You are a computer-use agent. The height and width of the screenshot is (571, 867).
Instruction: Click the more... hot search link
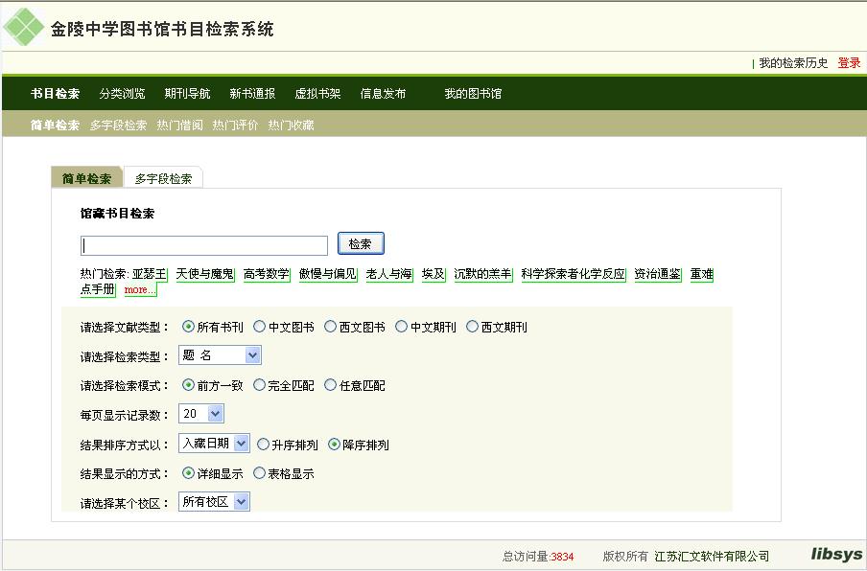[140, 289]
